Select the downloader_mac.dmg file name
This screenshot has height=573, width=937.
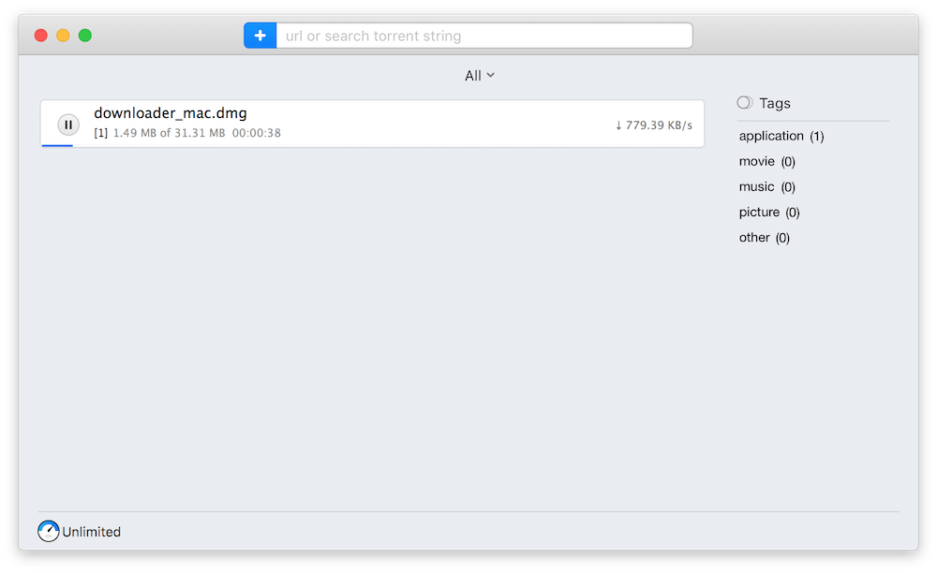click(x=171, y=113)
